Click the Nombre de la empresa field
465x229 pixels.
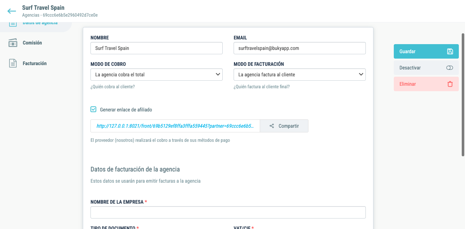pos(228,212)
